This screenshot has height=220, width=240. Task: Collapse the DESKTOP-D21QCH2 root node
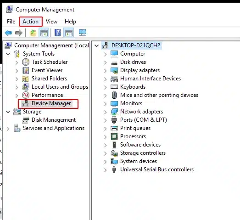(96, 45)
